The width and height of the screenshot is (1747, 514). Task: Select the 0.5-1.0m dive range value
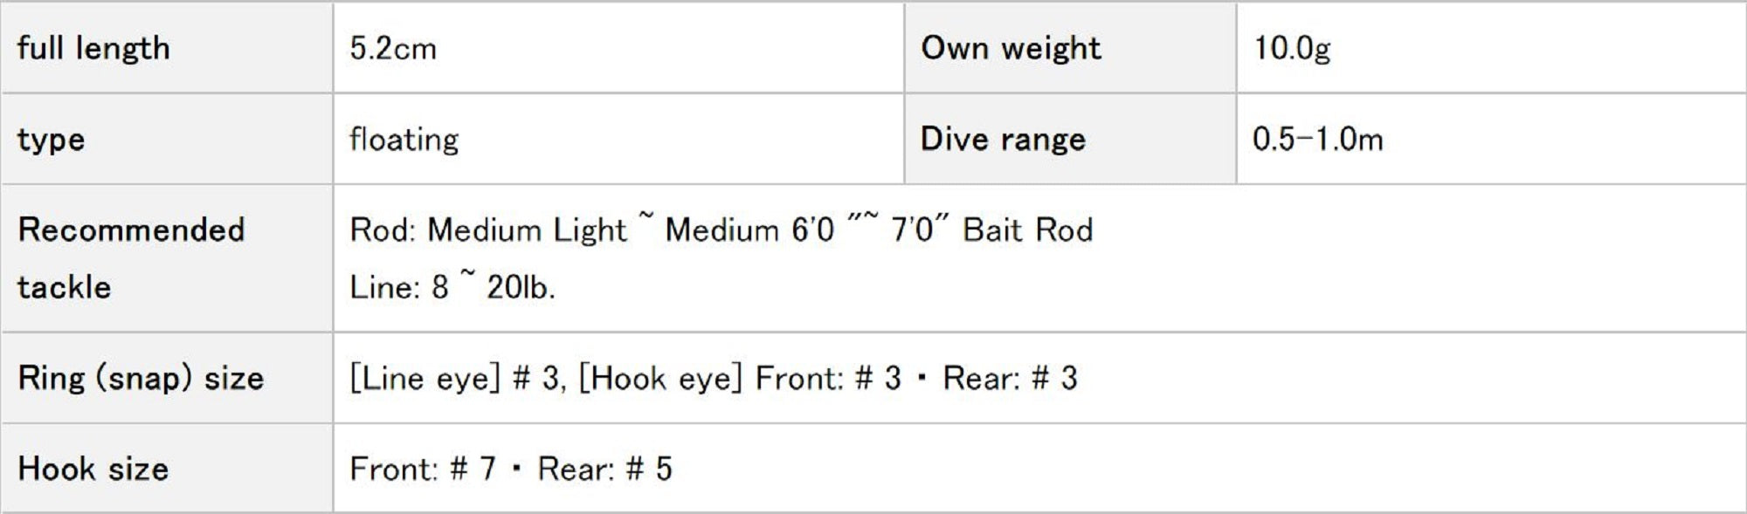[1317, 140]
